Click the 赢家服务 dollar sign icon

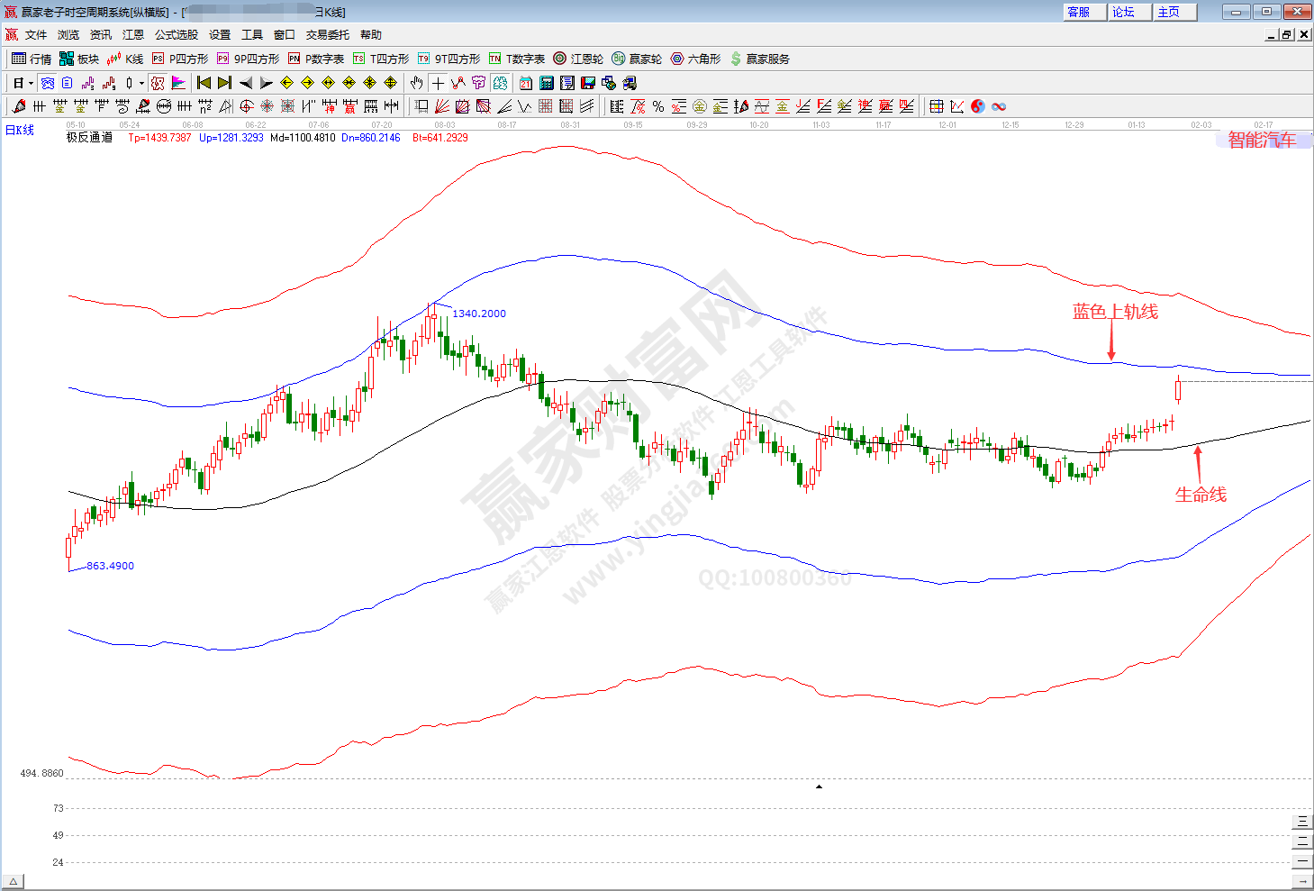coord(760,59)
